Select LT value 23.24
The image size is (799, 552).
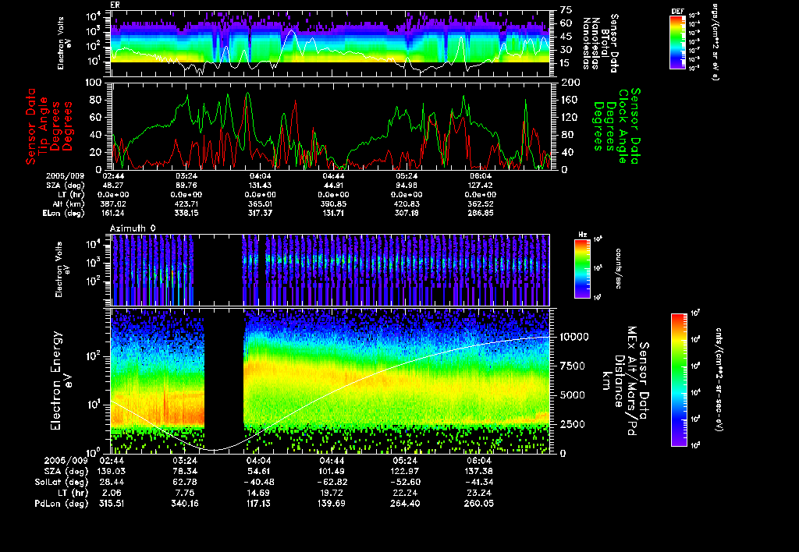[x=478, y=493]
